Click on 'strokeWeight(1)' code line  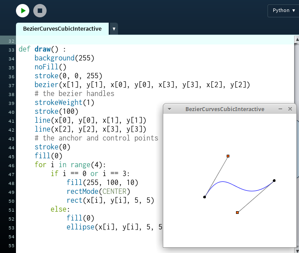click(64, 103)
